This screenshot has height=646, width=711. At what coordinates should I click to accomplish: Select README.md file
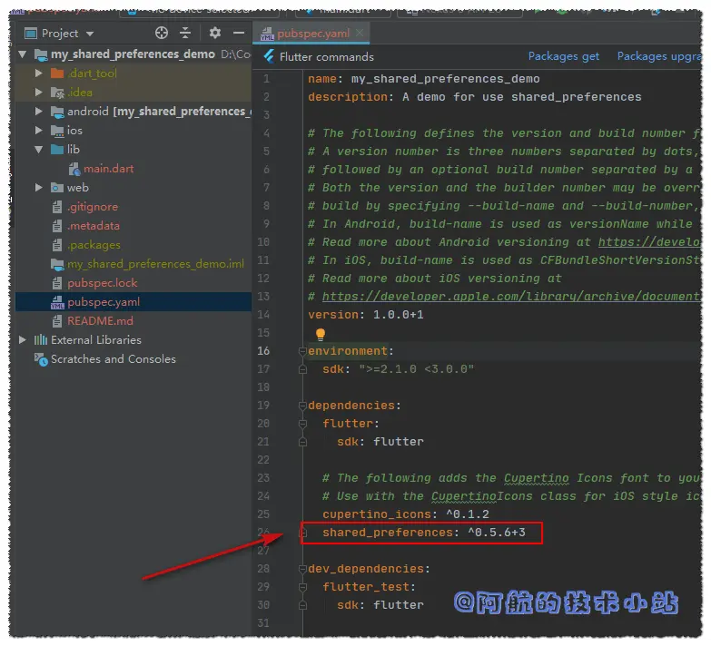(x=100, y=321)
